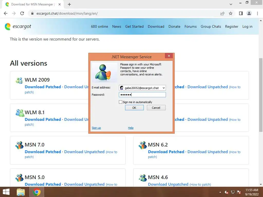Download Patched MSN 6.2
The width and height of the screenshot is (263, 197).
point(166,152)
